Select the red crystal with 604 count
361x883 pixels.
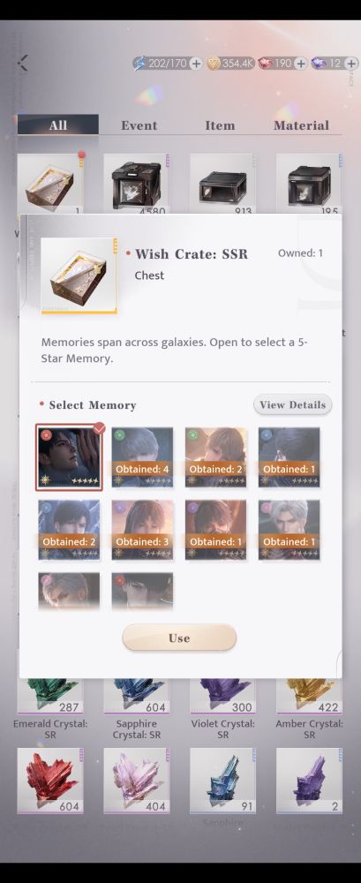[x=50, y=781]
